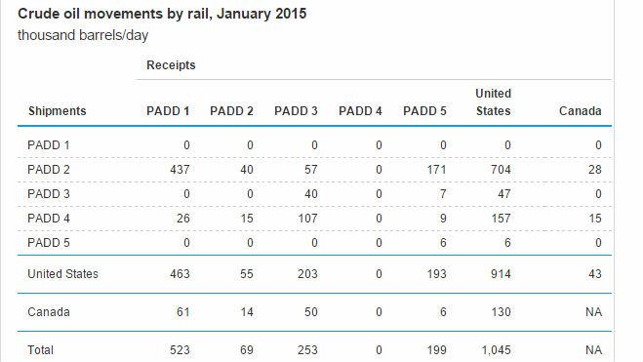This screenshot has height=362, width=643.
Task: Click the Canada column header
Action: pos(581,111)
